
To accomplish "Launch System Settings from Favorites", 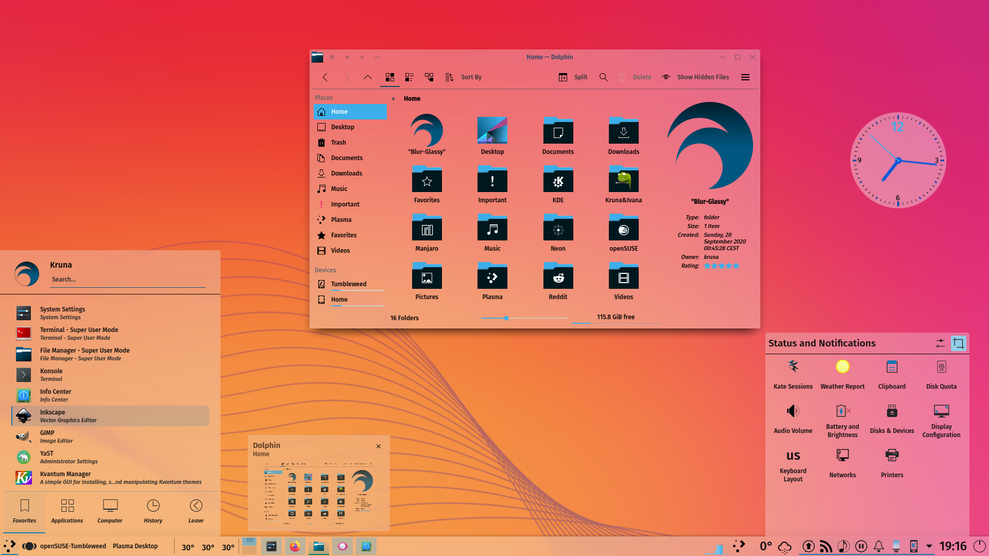I will pyautogui.click(x=110, y=313).
